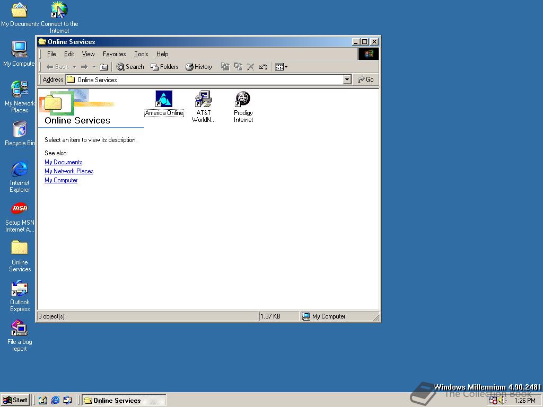Screen dimensions: 543x407
Task: Click the Move To toolbar icon
Action: coord(225,67)
